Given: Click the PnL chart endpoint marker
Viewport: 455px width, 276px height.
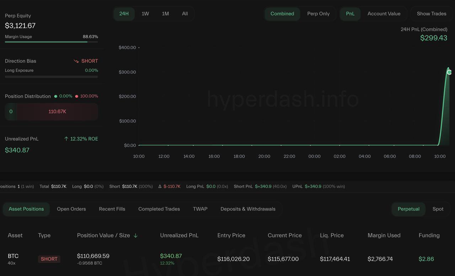Looking at the screenshot, I should 449,72.
